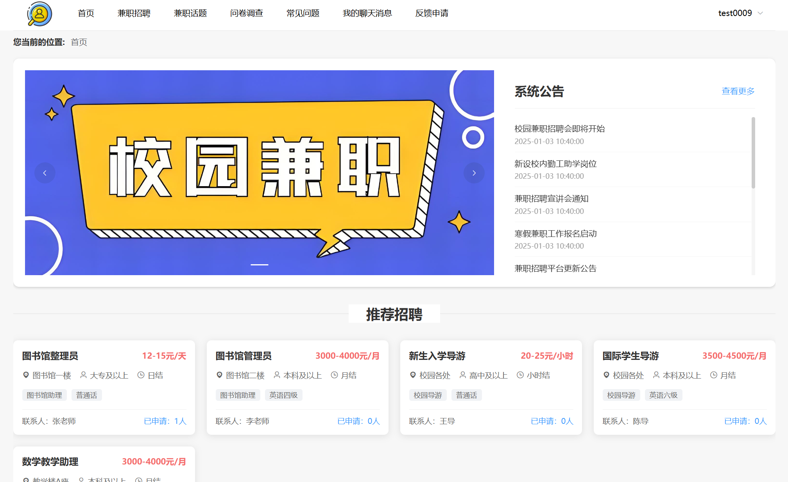Viewport: 788px width, 482px height.
Task: Open 新生入学导游 job title
Action: (x=437, y=356)
